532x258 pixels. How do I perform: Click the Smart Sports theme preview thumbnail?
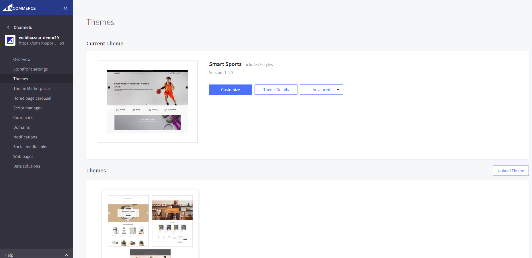pyautogui.click(x=148, y=101)
